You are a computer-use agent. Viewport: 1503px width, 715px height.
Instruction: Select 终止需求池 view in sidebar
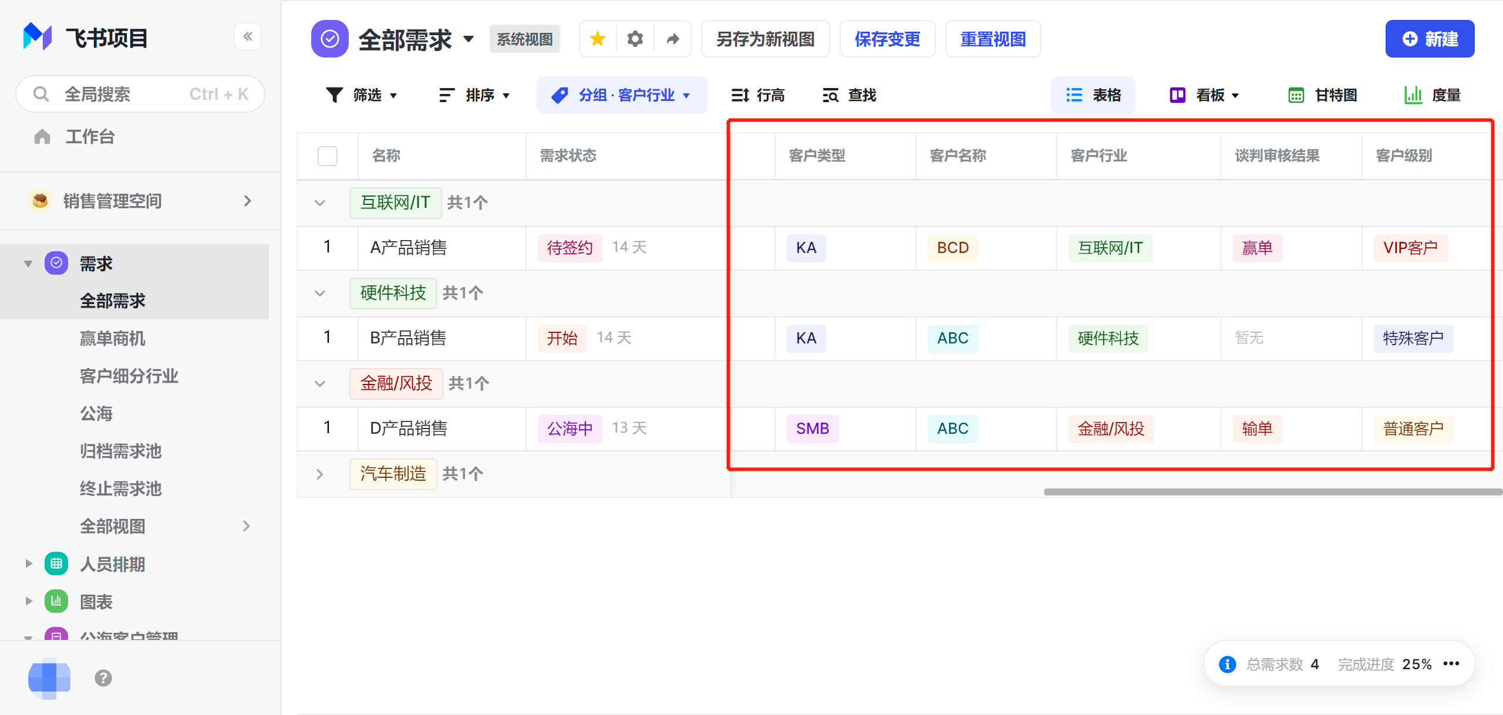click(121, 488)
